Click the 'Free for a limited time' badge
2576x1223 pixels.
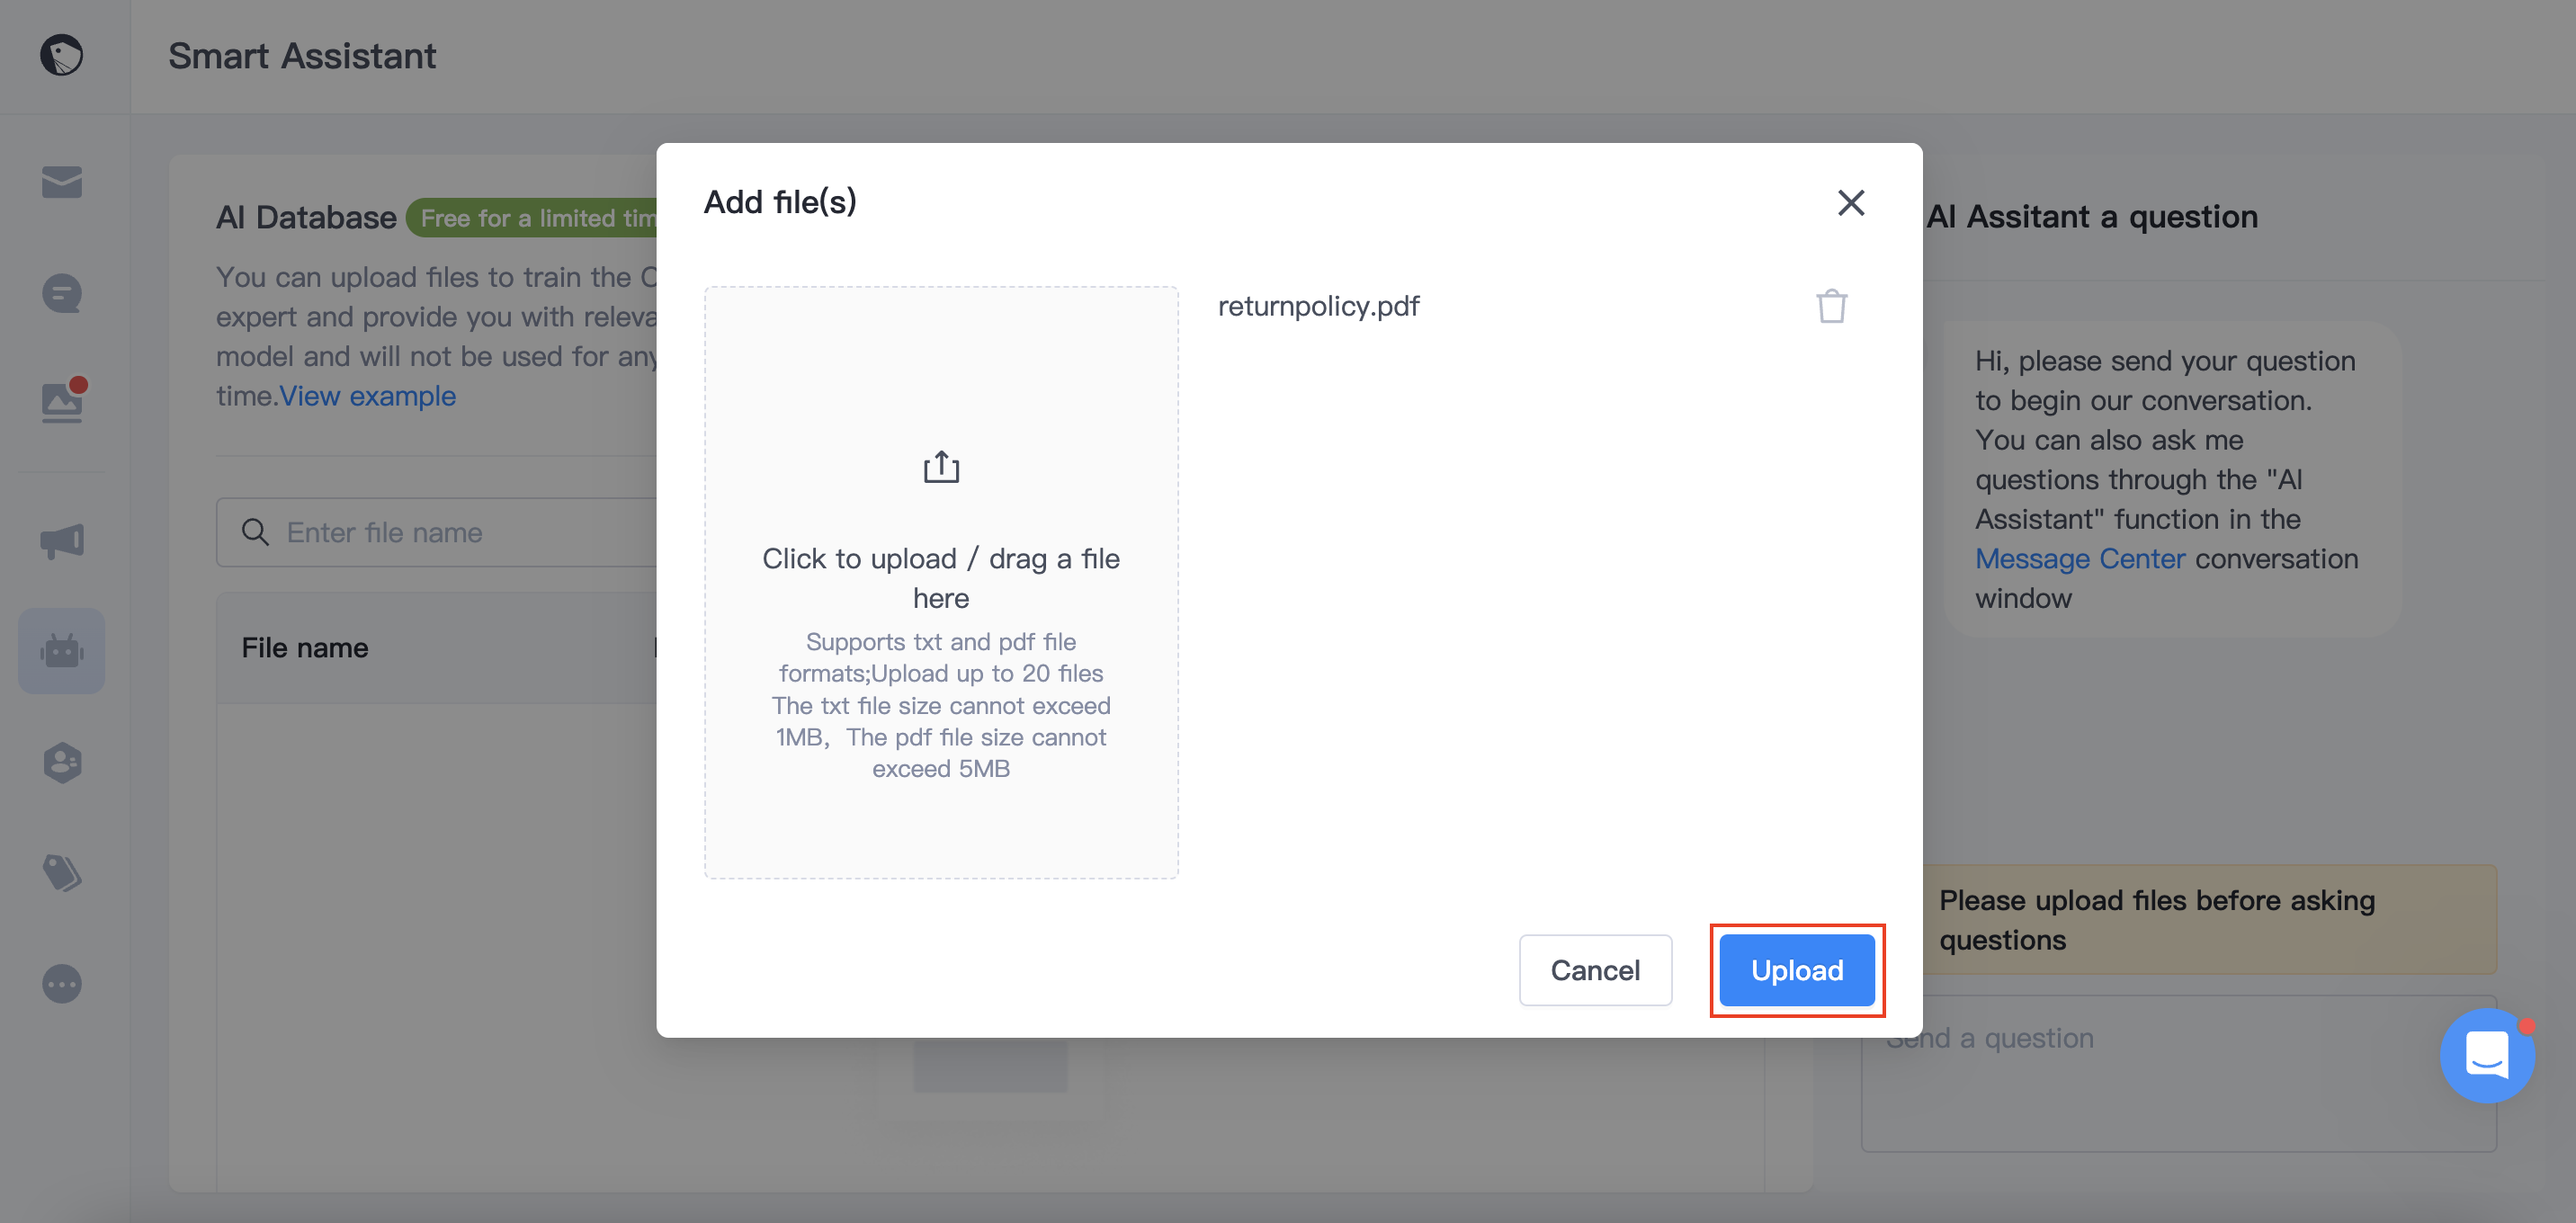[532, 218]
